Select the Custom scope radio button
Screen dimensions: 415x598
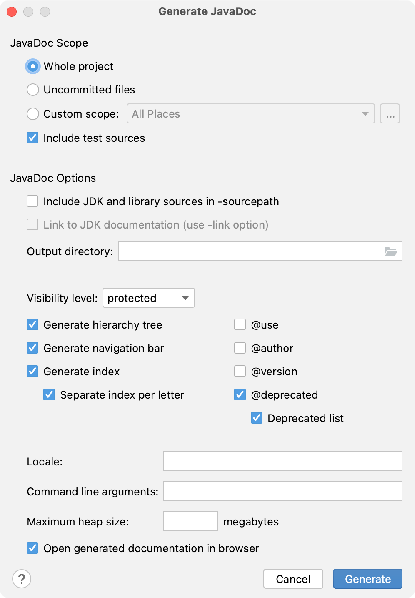point(32,113)
